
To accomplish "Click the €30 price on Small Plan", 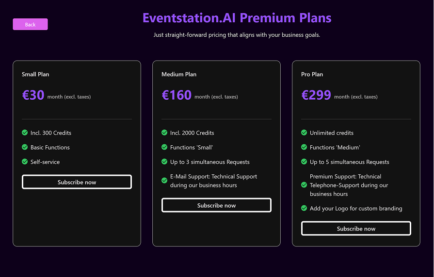I will 33,95.
